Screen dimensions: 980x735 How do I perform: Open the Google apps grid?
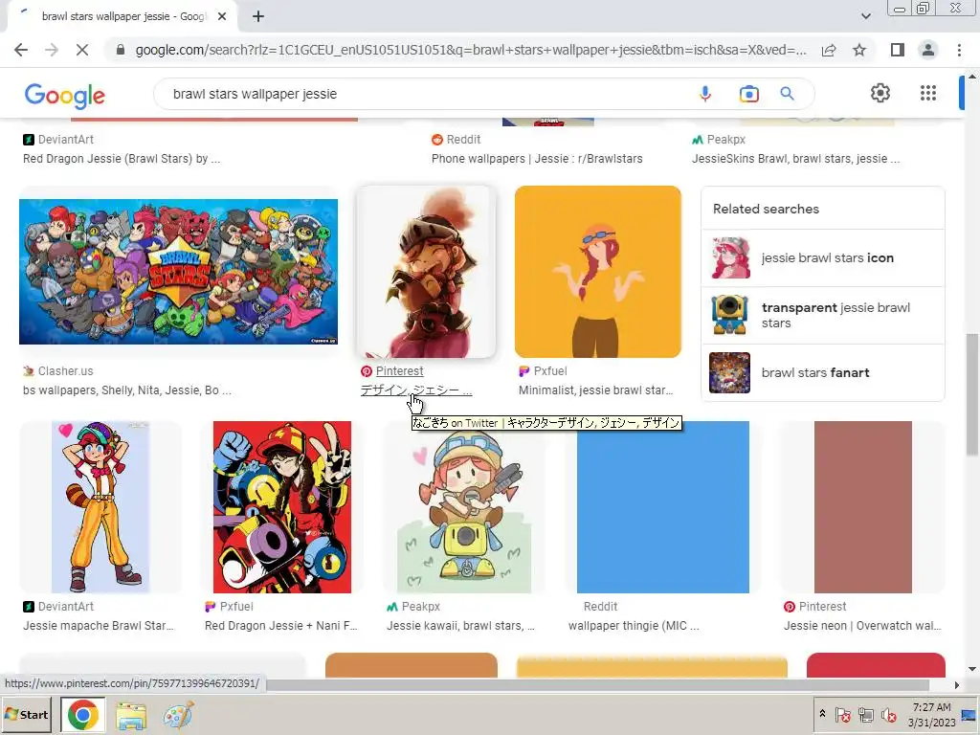click(928, 93)
